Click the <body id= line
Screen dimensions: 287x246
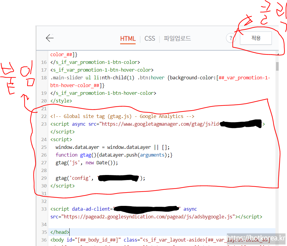160,240
